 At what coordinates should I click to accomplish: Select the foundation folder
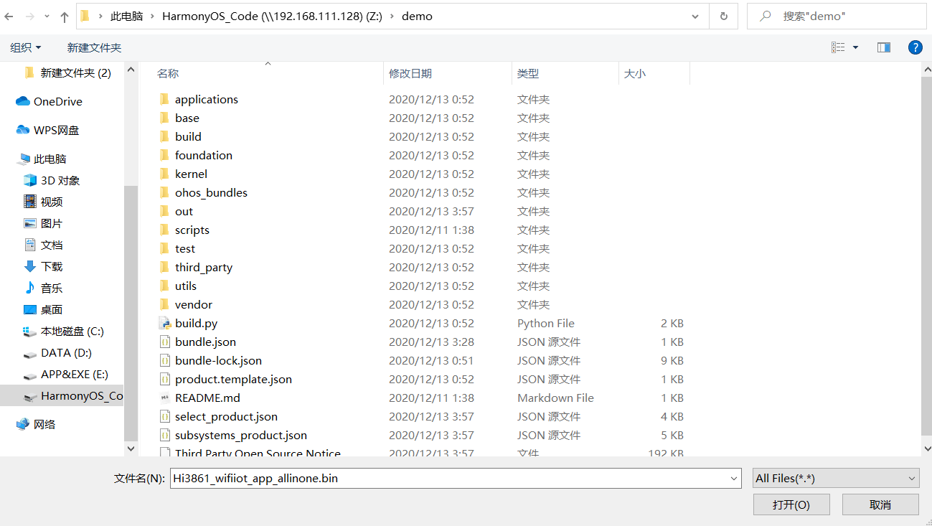point(203,156)
